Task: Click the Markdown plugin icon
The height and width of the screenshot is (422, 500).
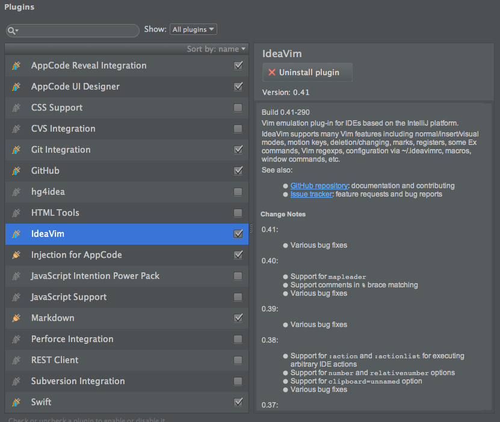Action: [16, 318]
